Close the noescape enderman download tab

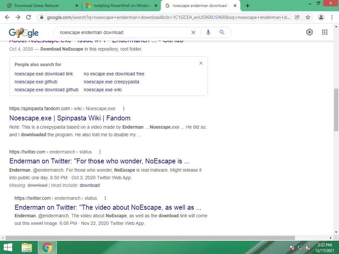pyautogui.click(x=235, y=6)
